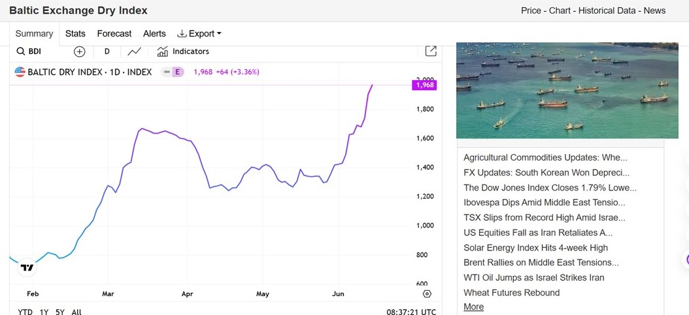Click the Baltic Exchange Dry Index heading
This screenshot has height=315, width=689.
(78, 10)
